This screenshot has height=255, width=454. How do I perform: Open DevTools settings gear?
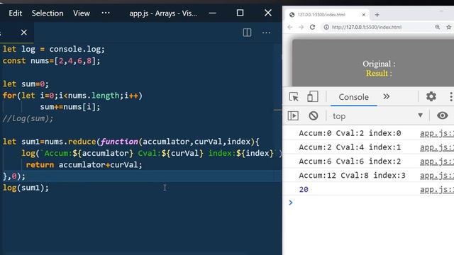pyautogui.click(x=431, y=96)
